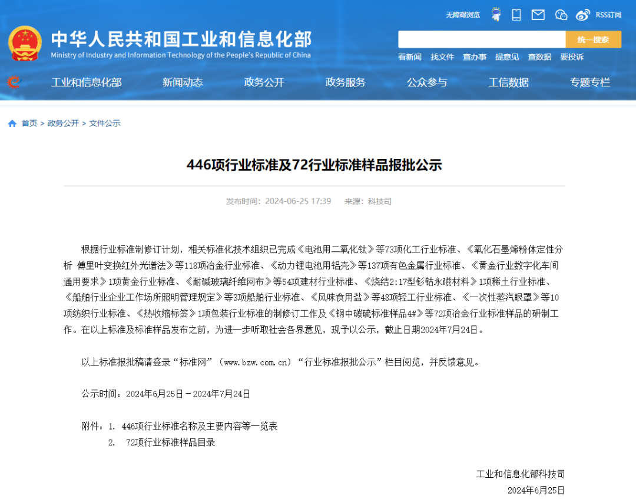Open the WeChat icon
The height and width of the screenshot is (499, 636).
(x=561, y=15)
